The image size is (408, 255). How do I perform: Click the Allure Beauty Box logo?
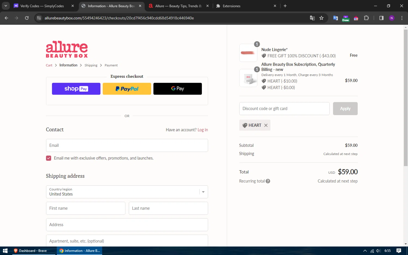67,49
